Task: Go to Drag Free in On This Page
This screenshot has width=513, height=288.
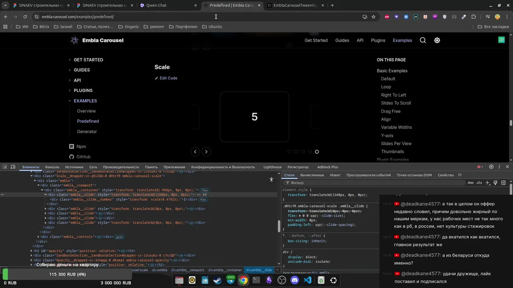Action: coord(391,111)
